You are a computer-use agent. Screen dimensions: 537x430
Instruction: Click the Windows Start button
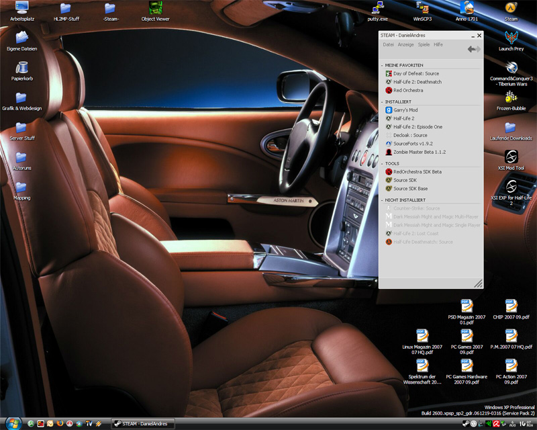[x=13, y=423]
